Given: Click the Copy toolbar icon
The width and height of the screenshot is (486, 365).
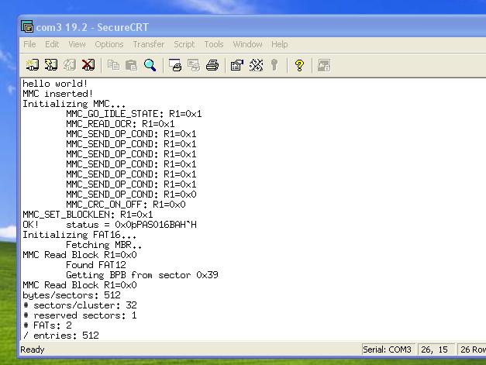Looking at the screenshot, I should [113, 65].
